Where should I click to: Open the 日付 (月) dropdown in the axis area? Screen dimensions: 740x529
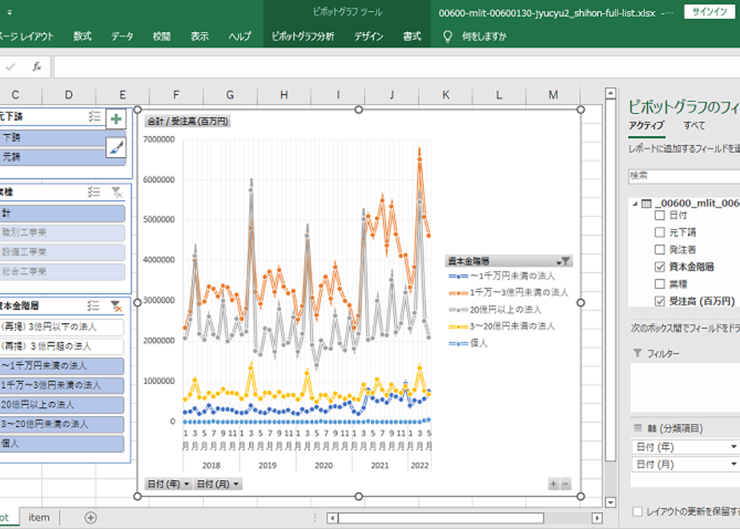point(734,464)
